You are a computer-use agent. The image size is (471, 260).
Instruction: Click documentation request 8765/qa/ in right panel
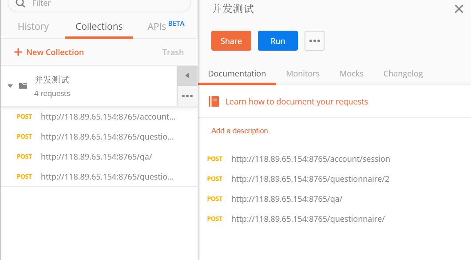287,199
